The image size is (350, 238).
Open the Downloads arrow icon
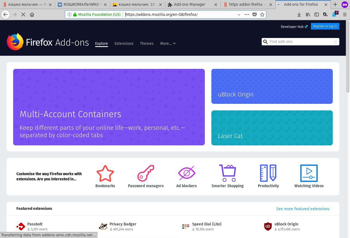pos(299,14)
